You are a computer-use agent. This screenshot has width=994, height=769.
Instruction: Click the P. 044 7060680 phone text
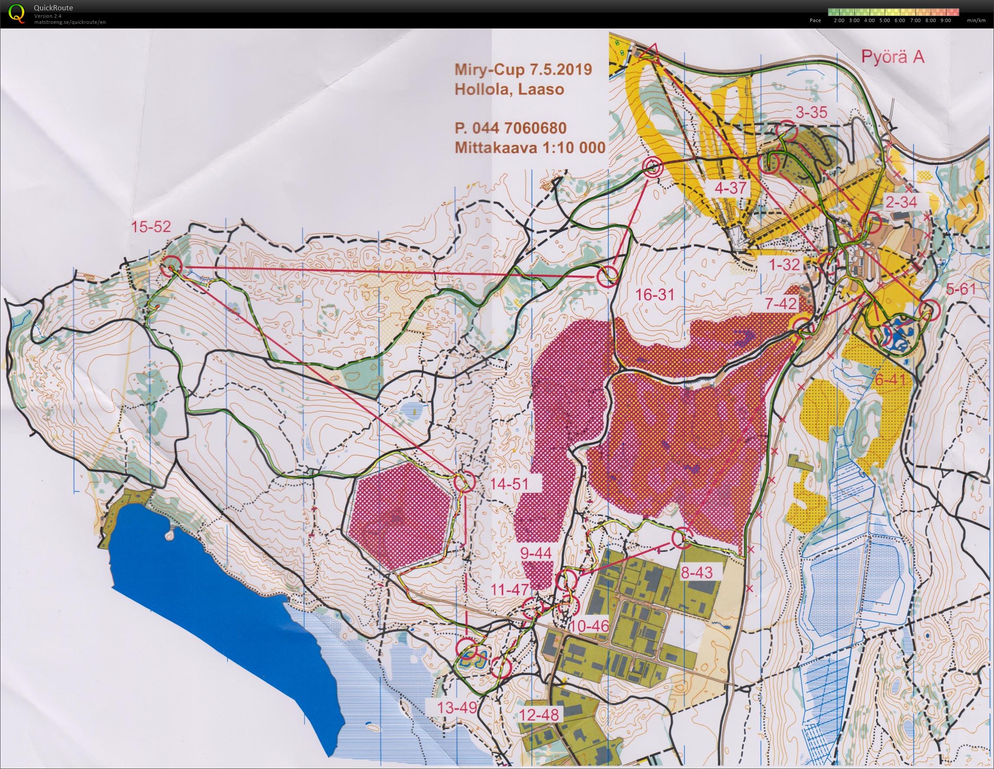pos(510,128)
